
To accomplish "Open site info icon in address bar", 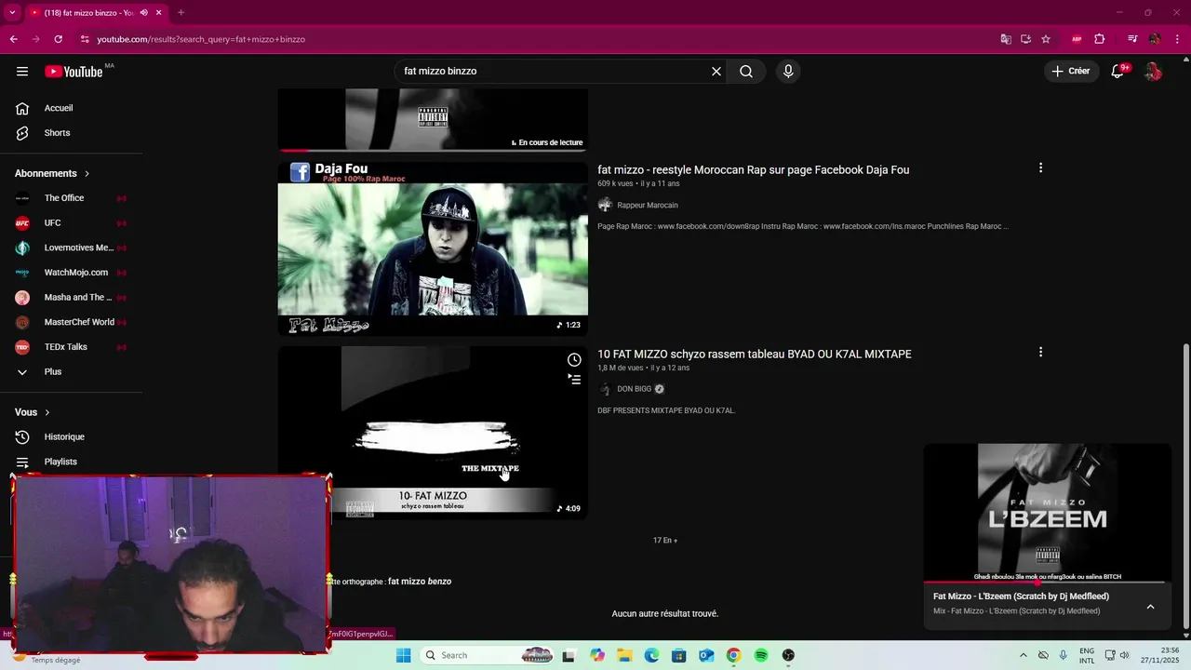I will (x=85, y=39).
